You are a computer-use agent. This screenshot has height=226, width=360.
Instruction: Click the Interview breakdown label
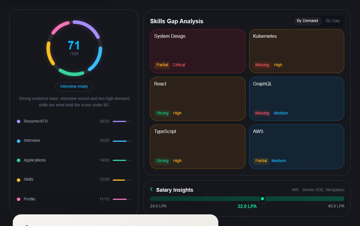(x=32, y=140)
